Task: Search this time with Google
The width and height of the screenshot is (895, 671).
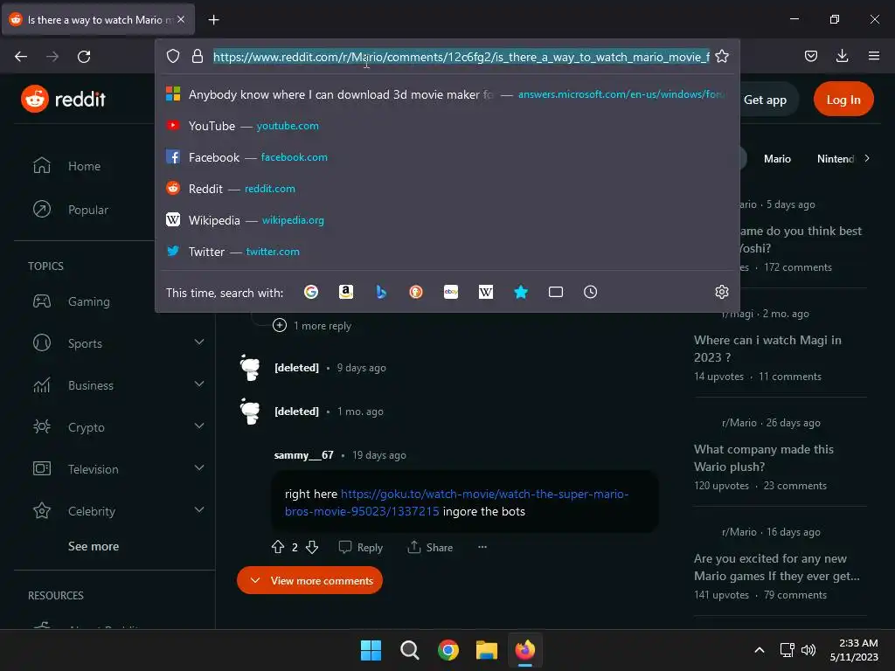Action: pos(311,292)
